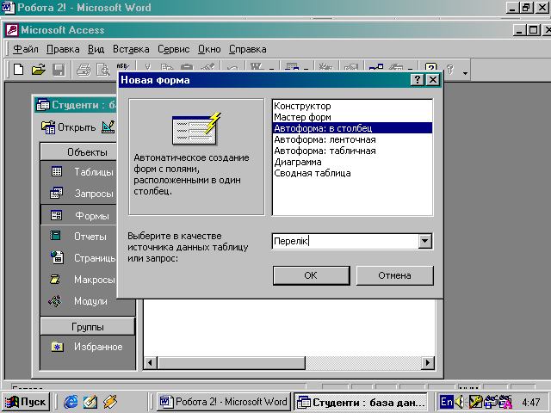Screen dimensions: 551x413
Task: Click the lightning Winamp quick launch icon
Action: [110, 402]
